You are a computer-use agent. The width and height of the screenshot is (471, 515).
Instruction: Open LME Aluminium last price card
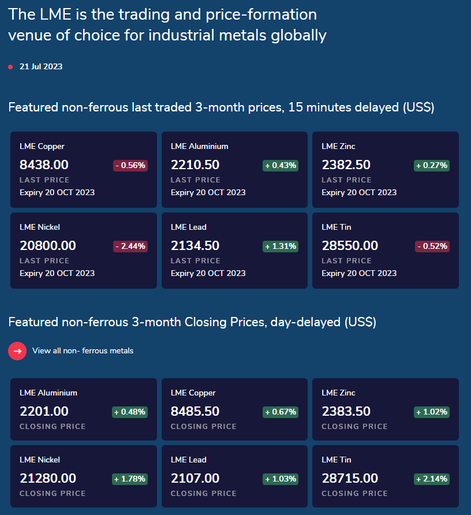234,170
